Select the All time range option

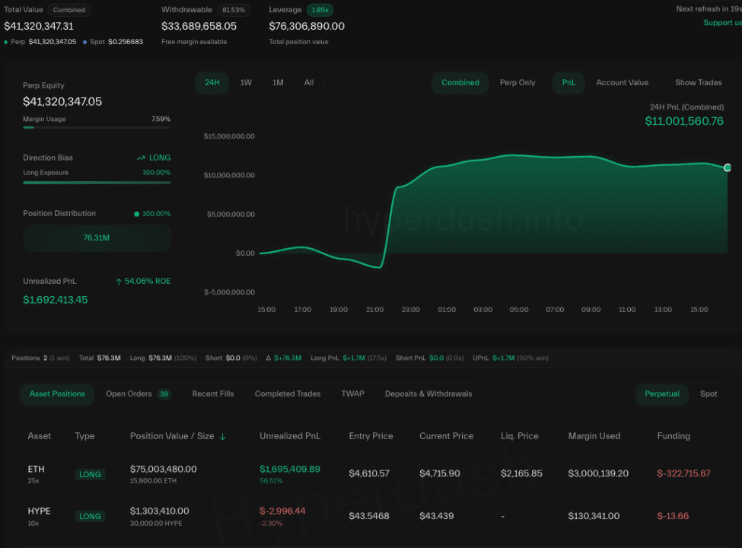tap(308, 83)
